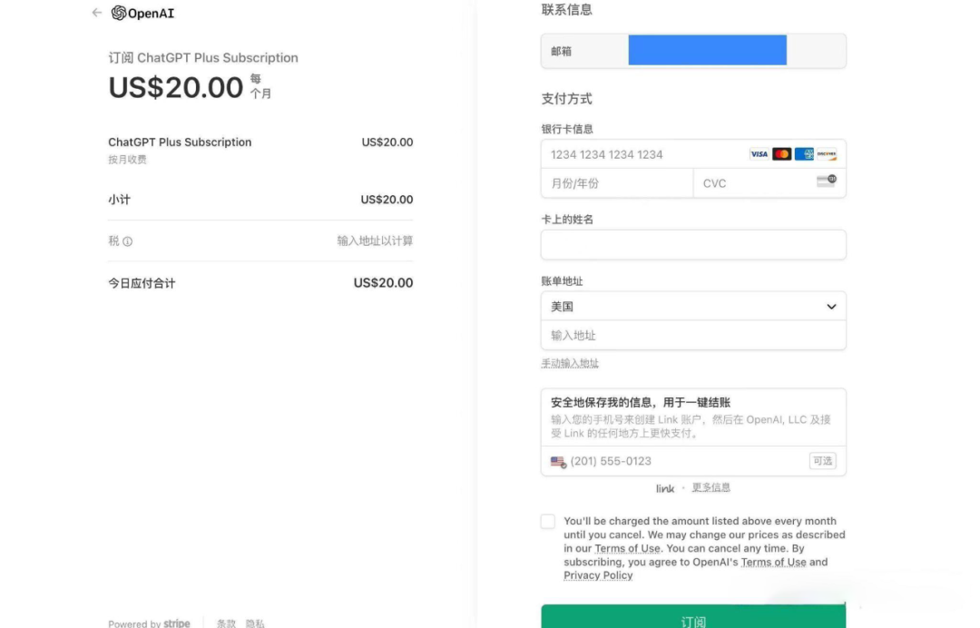
Task: Check the recurring charge agreement checkbox
Action: tap(547, 521)
